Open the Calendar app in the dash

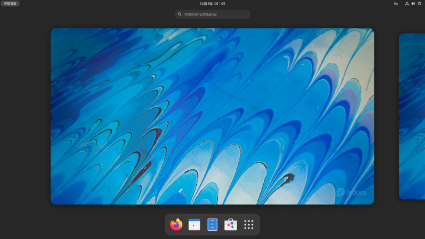click(194, 224)
